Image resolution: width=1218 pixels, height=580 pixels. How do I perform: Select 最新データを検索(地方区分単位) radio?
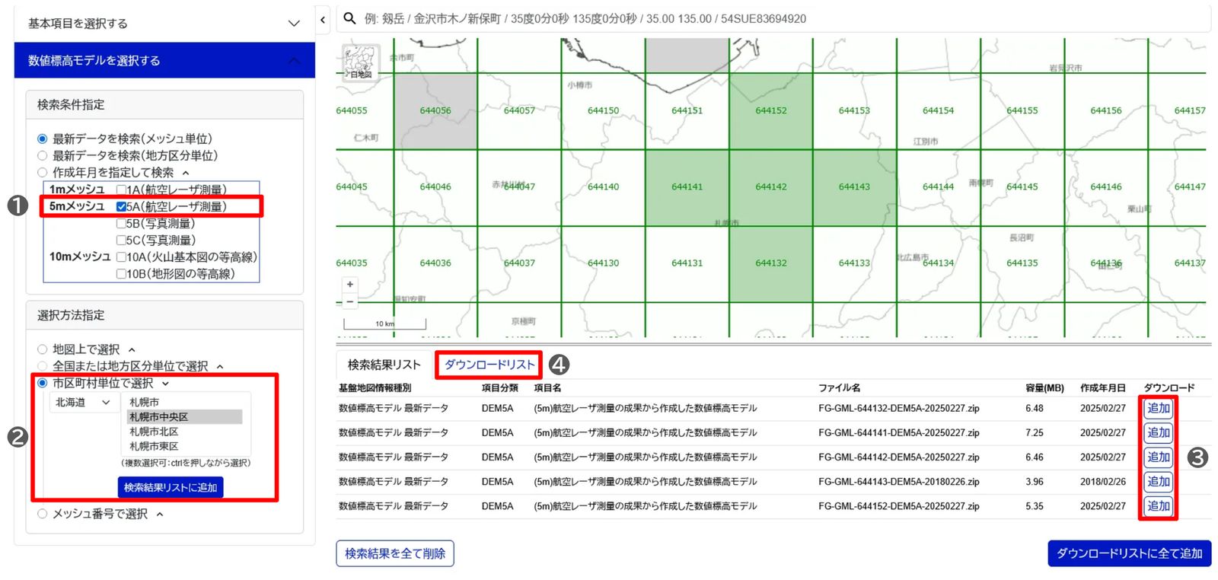[43, 155]
